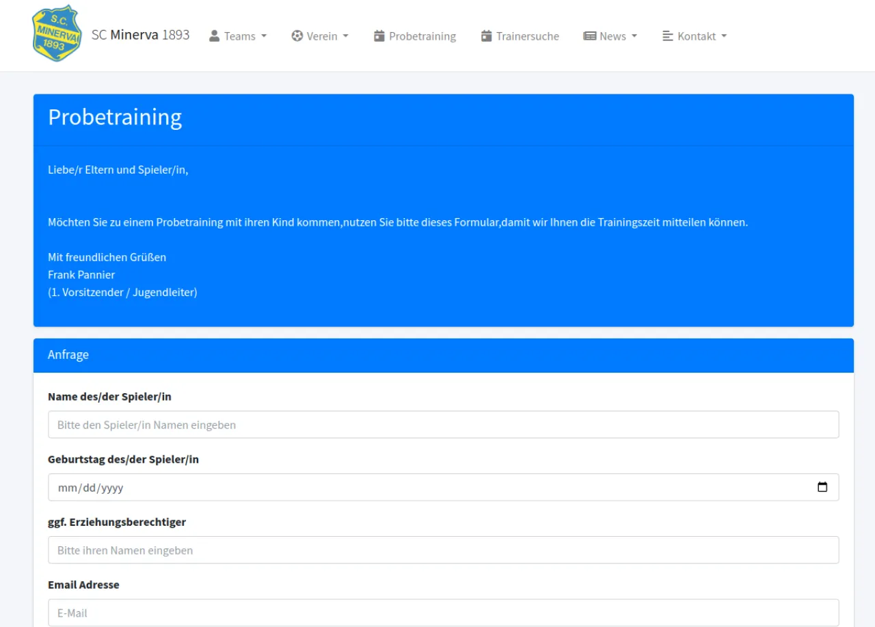The height and width of the screenshot is (627, 875).
Task: Go to the Probetraining page
Action: coord(415,36)
